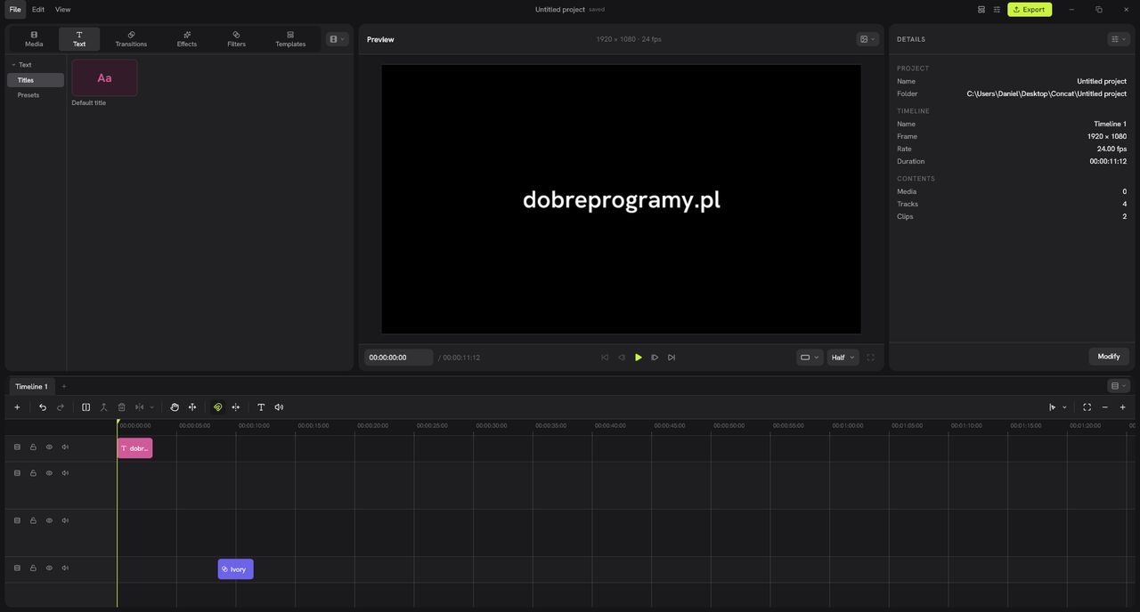Switch to the Templates tab
Viewport: 1140px width, 612px height.
tap(290, 39)
